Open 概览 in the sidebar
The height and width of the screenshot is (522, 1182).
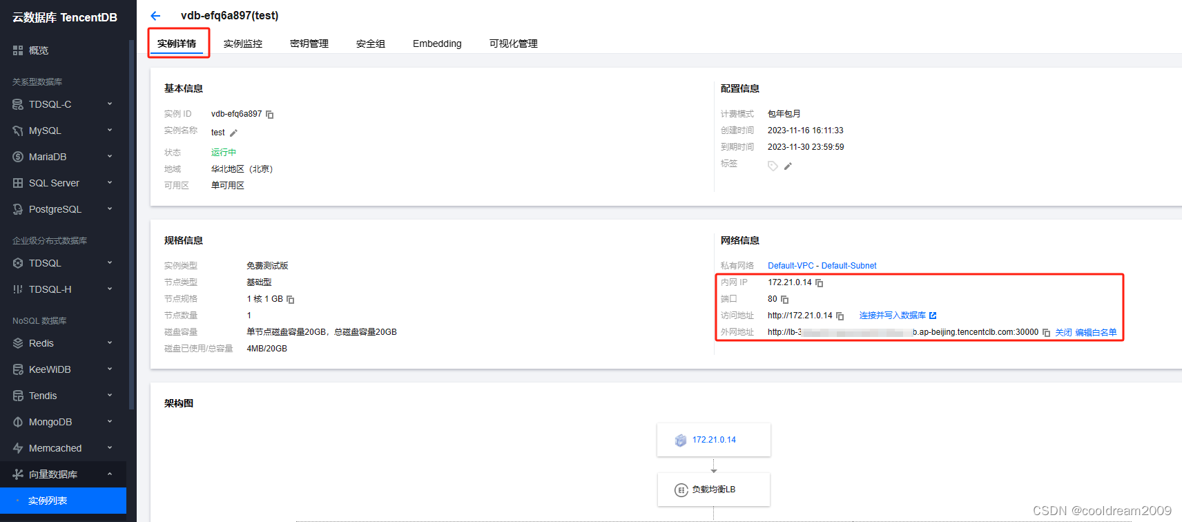39,50
